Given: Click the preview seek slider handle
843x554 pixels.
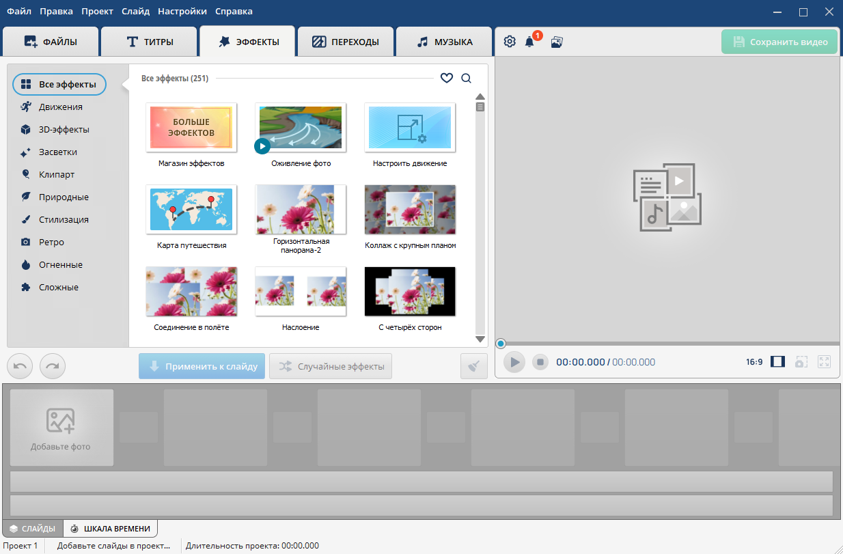Looking at the screenshot, I should (501, 344).
